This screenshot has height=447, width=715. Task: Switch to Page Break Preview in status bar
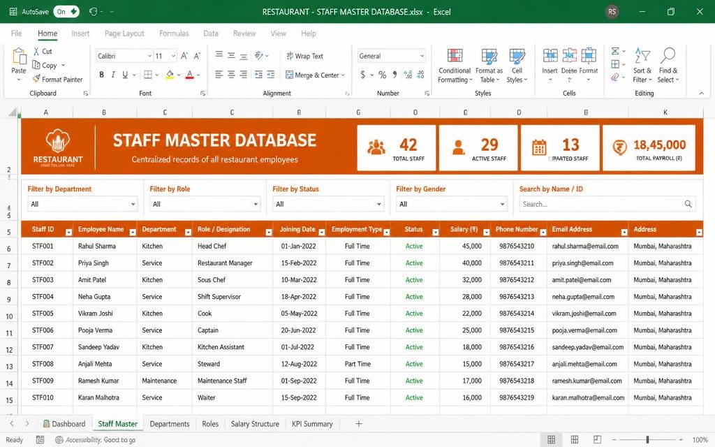click(x=598, y=440)
